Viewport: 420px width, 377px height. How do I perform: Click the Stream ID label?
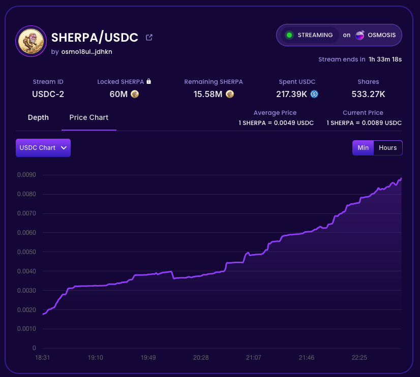(48, 82)
